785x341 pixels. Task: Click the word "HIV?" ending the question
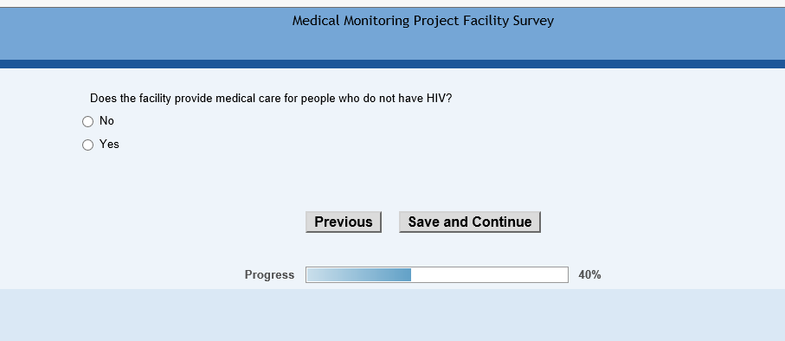(439, 98)
